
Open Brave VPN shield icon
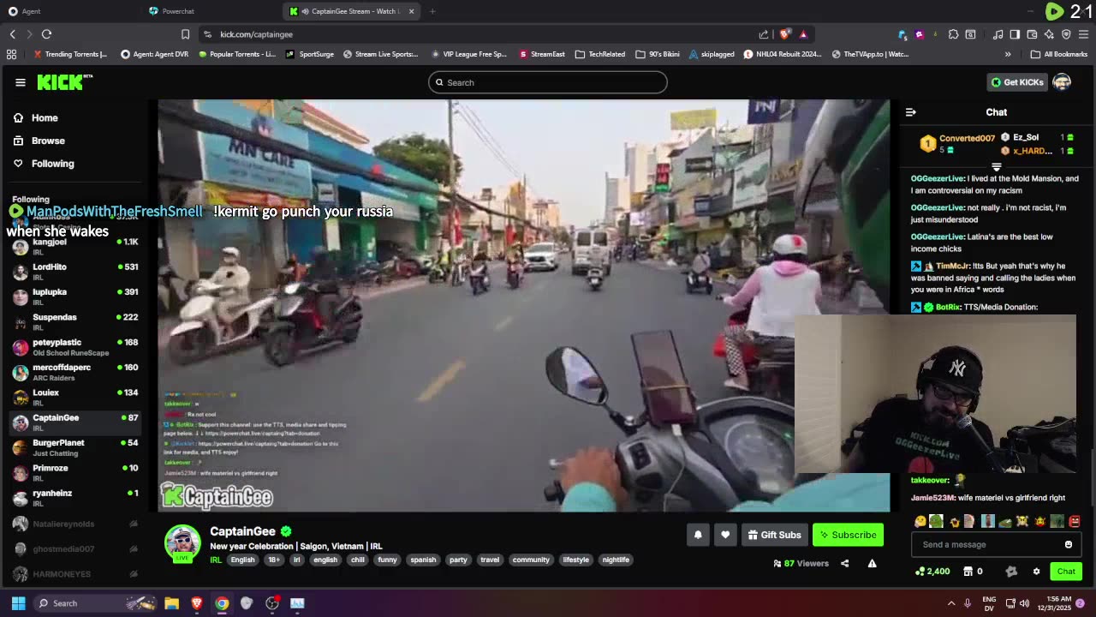[1066, 34]
